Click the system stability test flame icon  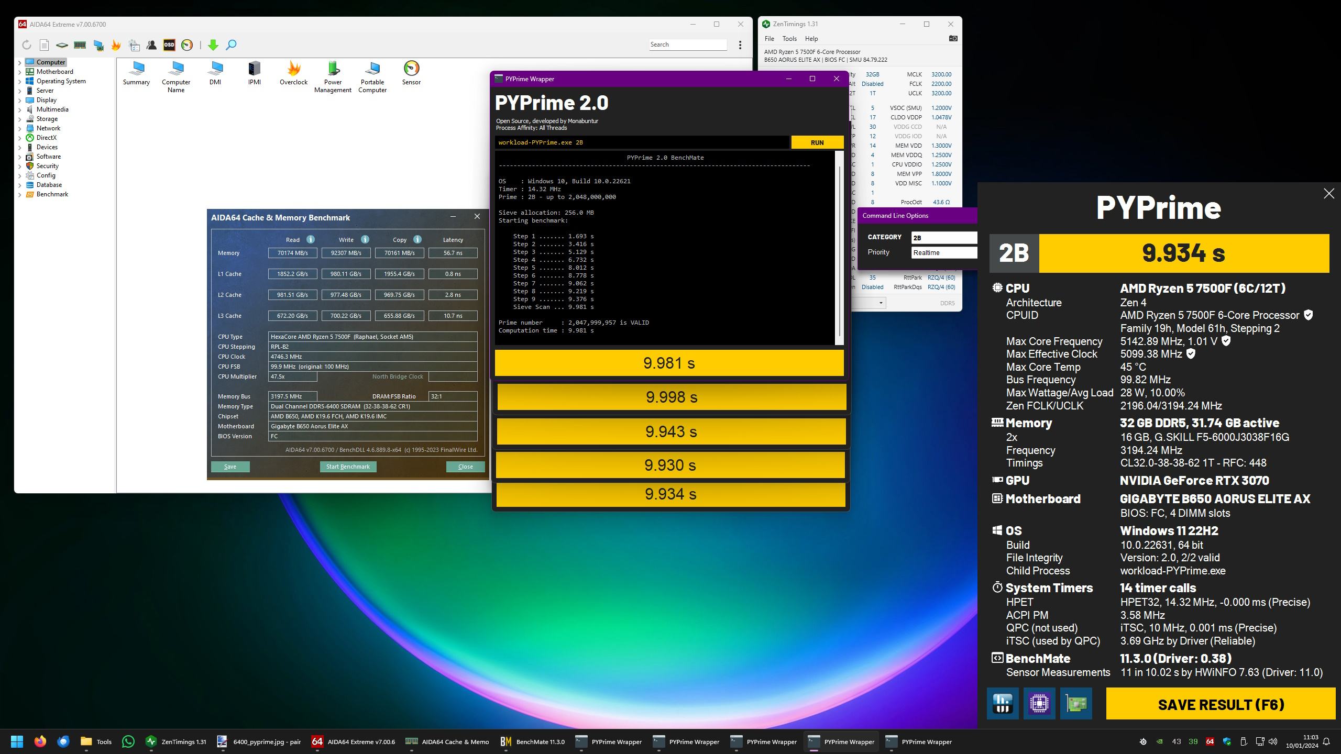pyautogui.click(x=116, y=46)
